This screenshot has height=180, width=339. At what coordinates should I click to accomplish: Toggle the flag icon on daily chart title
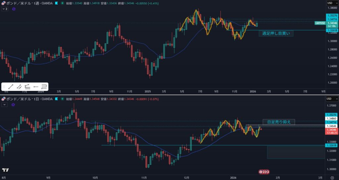(x=57, y=99)
